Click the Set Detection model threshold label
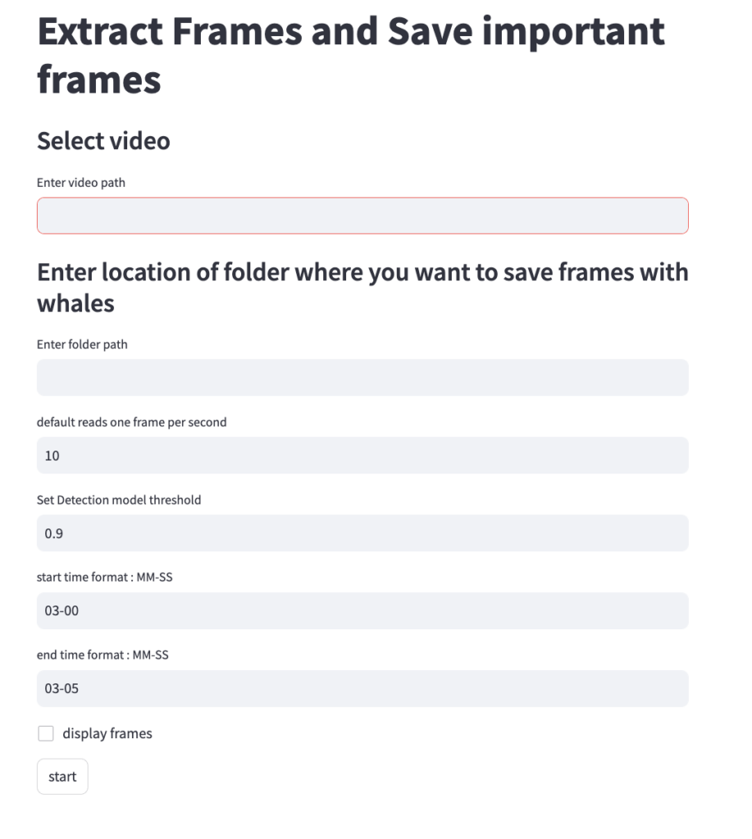752x839 pixels. (x=119, y=500)
